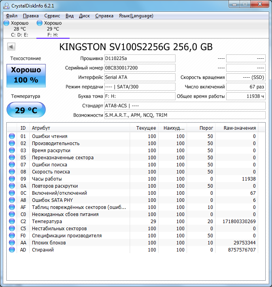Viewport: 272px width, 287px height.
Task: Select the Ошибки чтения attribute text
Action: [49, 136]
